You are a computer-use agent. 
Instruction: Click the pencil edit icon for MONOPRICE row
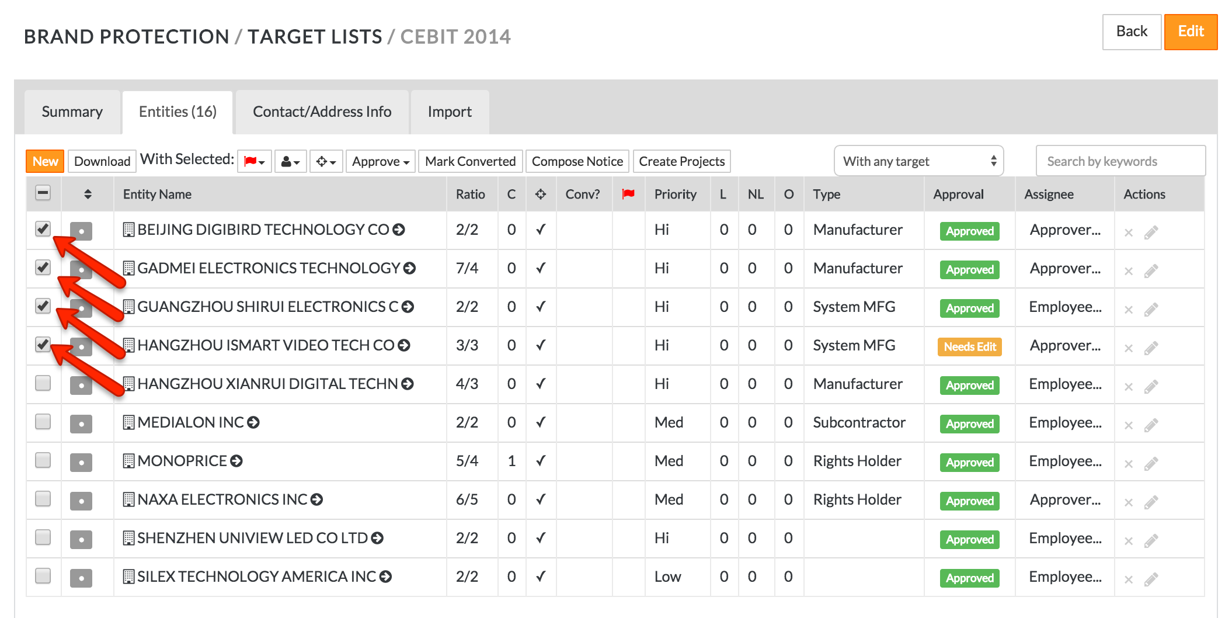pyautogui.click(x=1151, y=464)
